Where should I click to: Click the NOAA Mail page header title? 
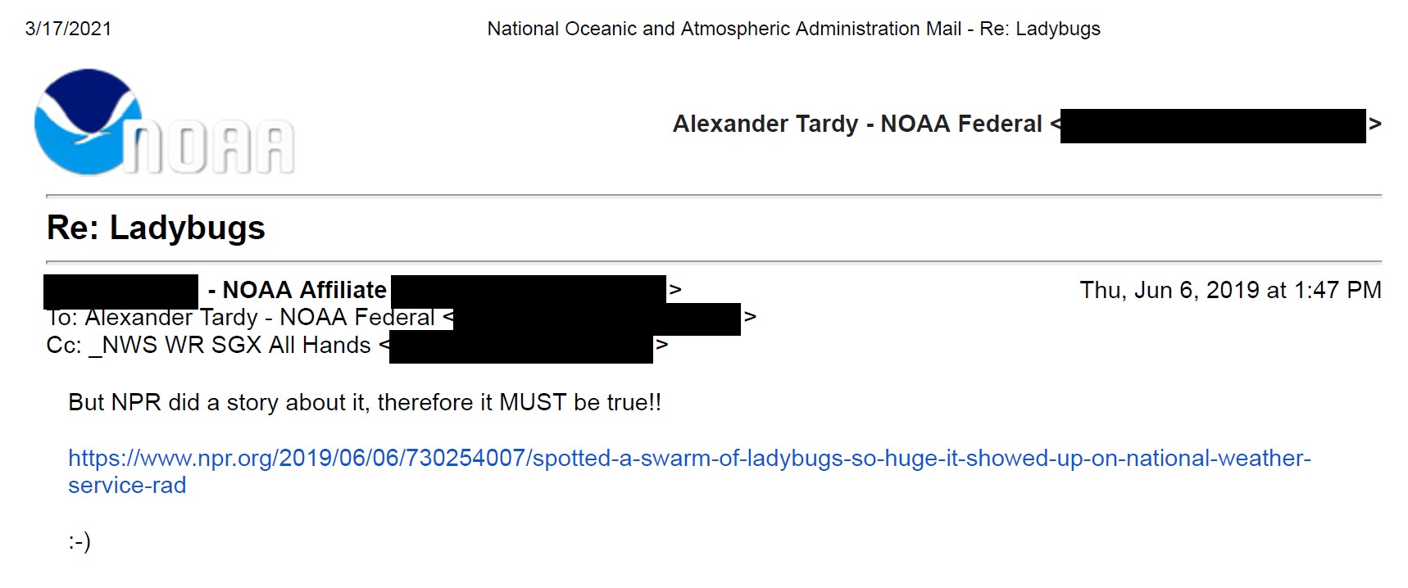pyautogui.click(x=793, y=29)
